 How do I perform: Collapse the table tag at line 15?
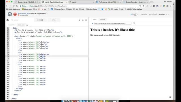(9, 36)
